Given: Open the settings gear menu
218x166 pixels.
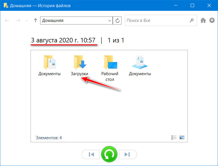Looking at the screenshot, I should tap(212, 20).
